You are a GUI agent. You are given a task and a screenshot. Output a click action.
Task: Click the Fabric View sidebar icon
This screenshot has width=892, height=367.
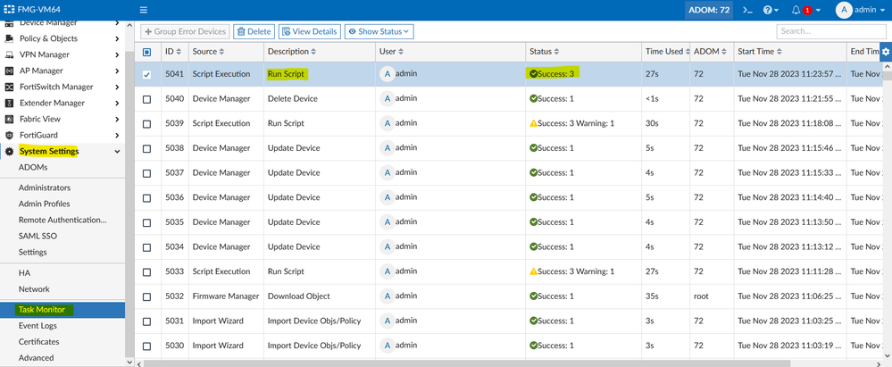pyautogui.click(x=10, y=119)
